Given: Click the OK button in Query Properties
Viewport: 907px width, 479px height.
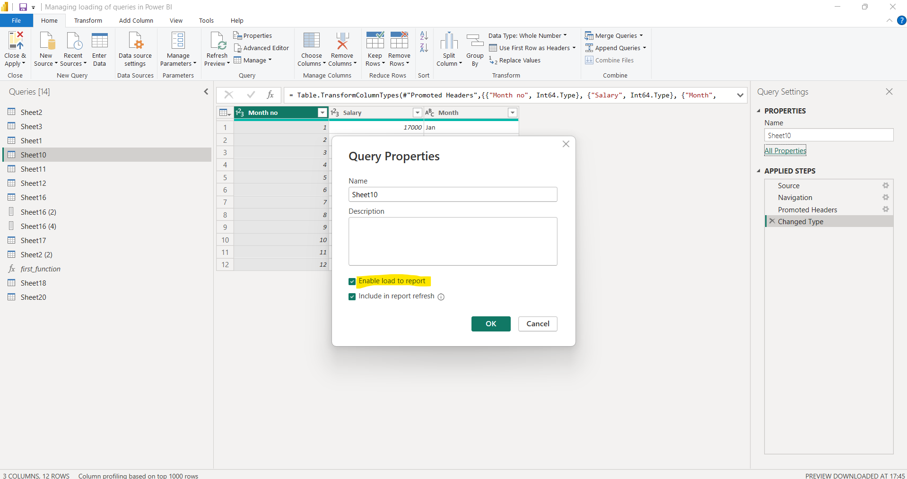Looking at the screenshot, I should pyautogui.click(x=490, y=324).
